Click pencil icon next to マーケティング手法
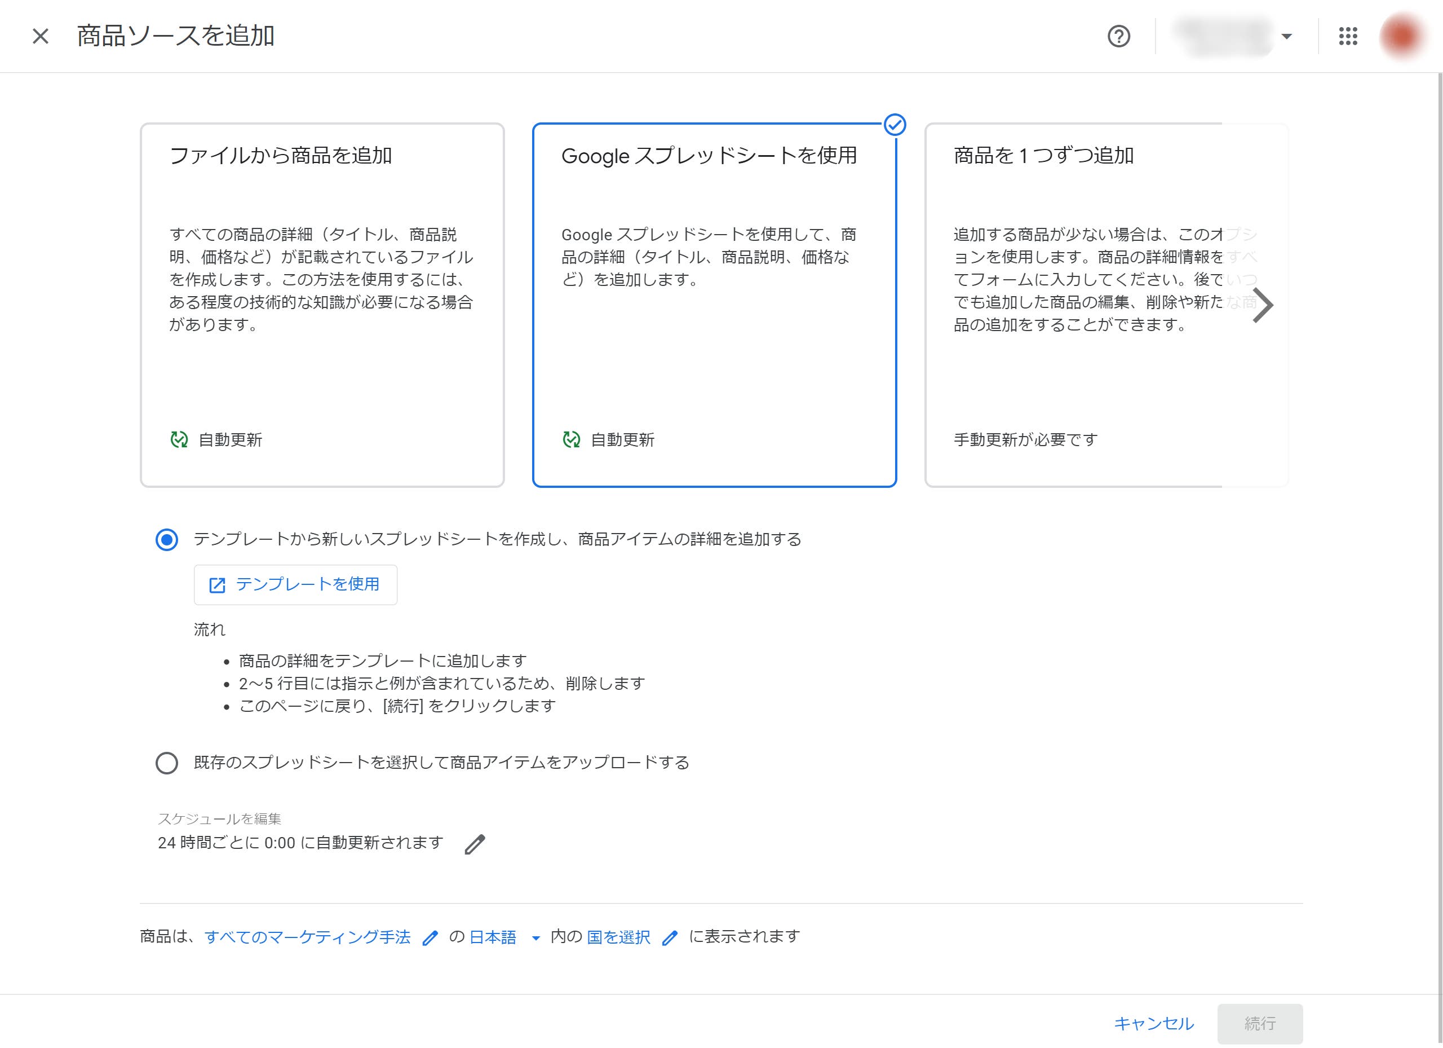This screenshot has width=1443, height=1048. [430, 938]
